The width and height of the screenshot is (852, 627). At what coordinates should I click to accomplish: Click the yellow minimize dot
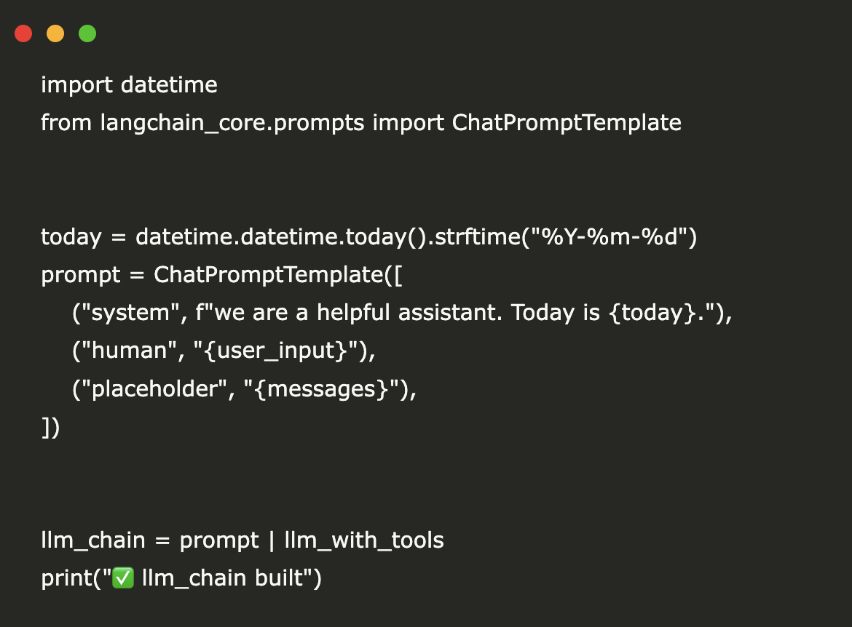pos(55,33)
